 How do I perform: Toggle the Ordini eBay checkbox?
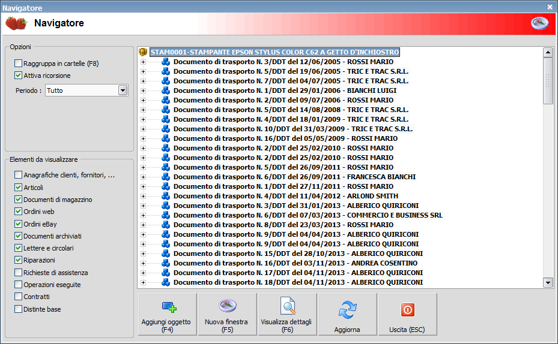[18, 224]
